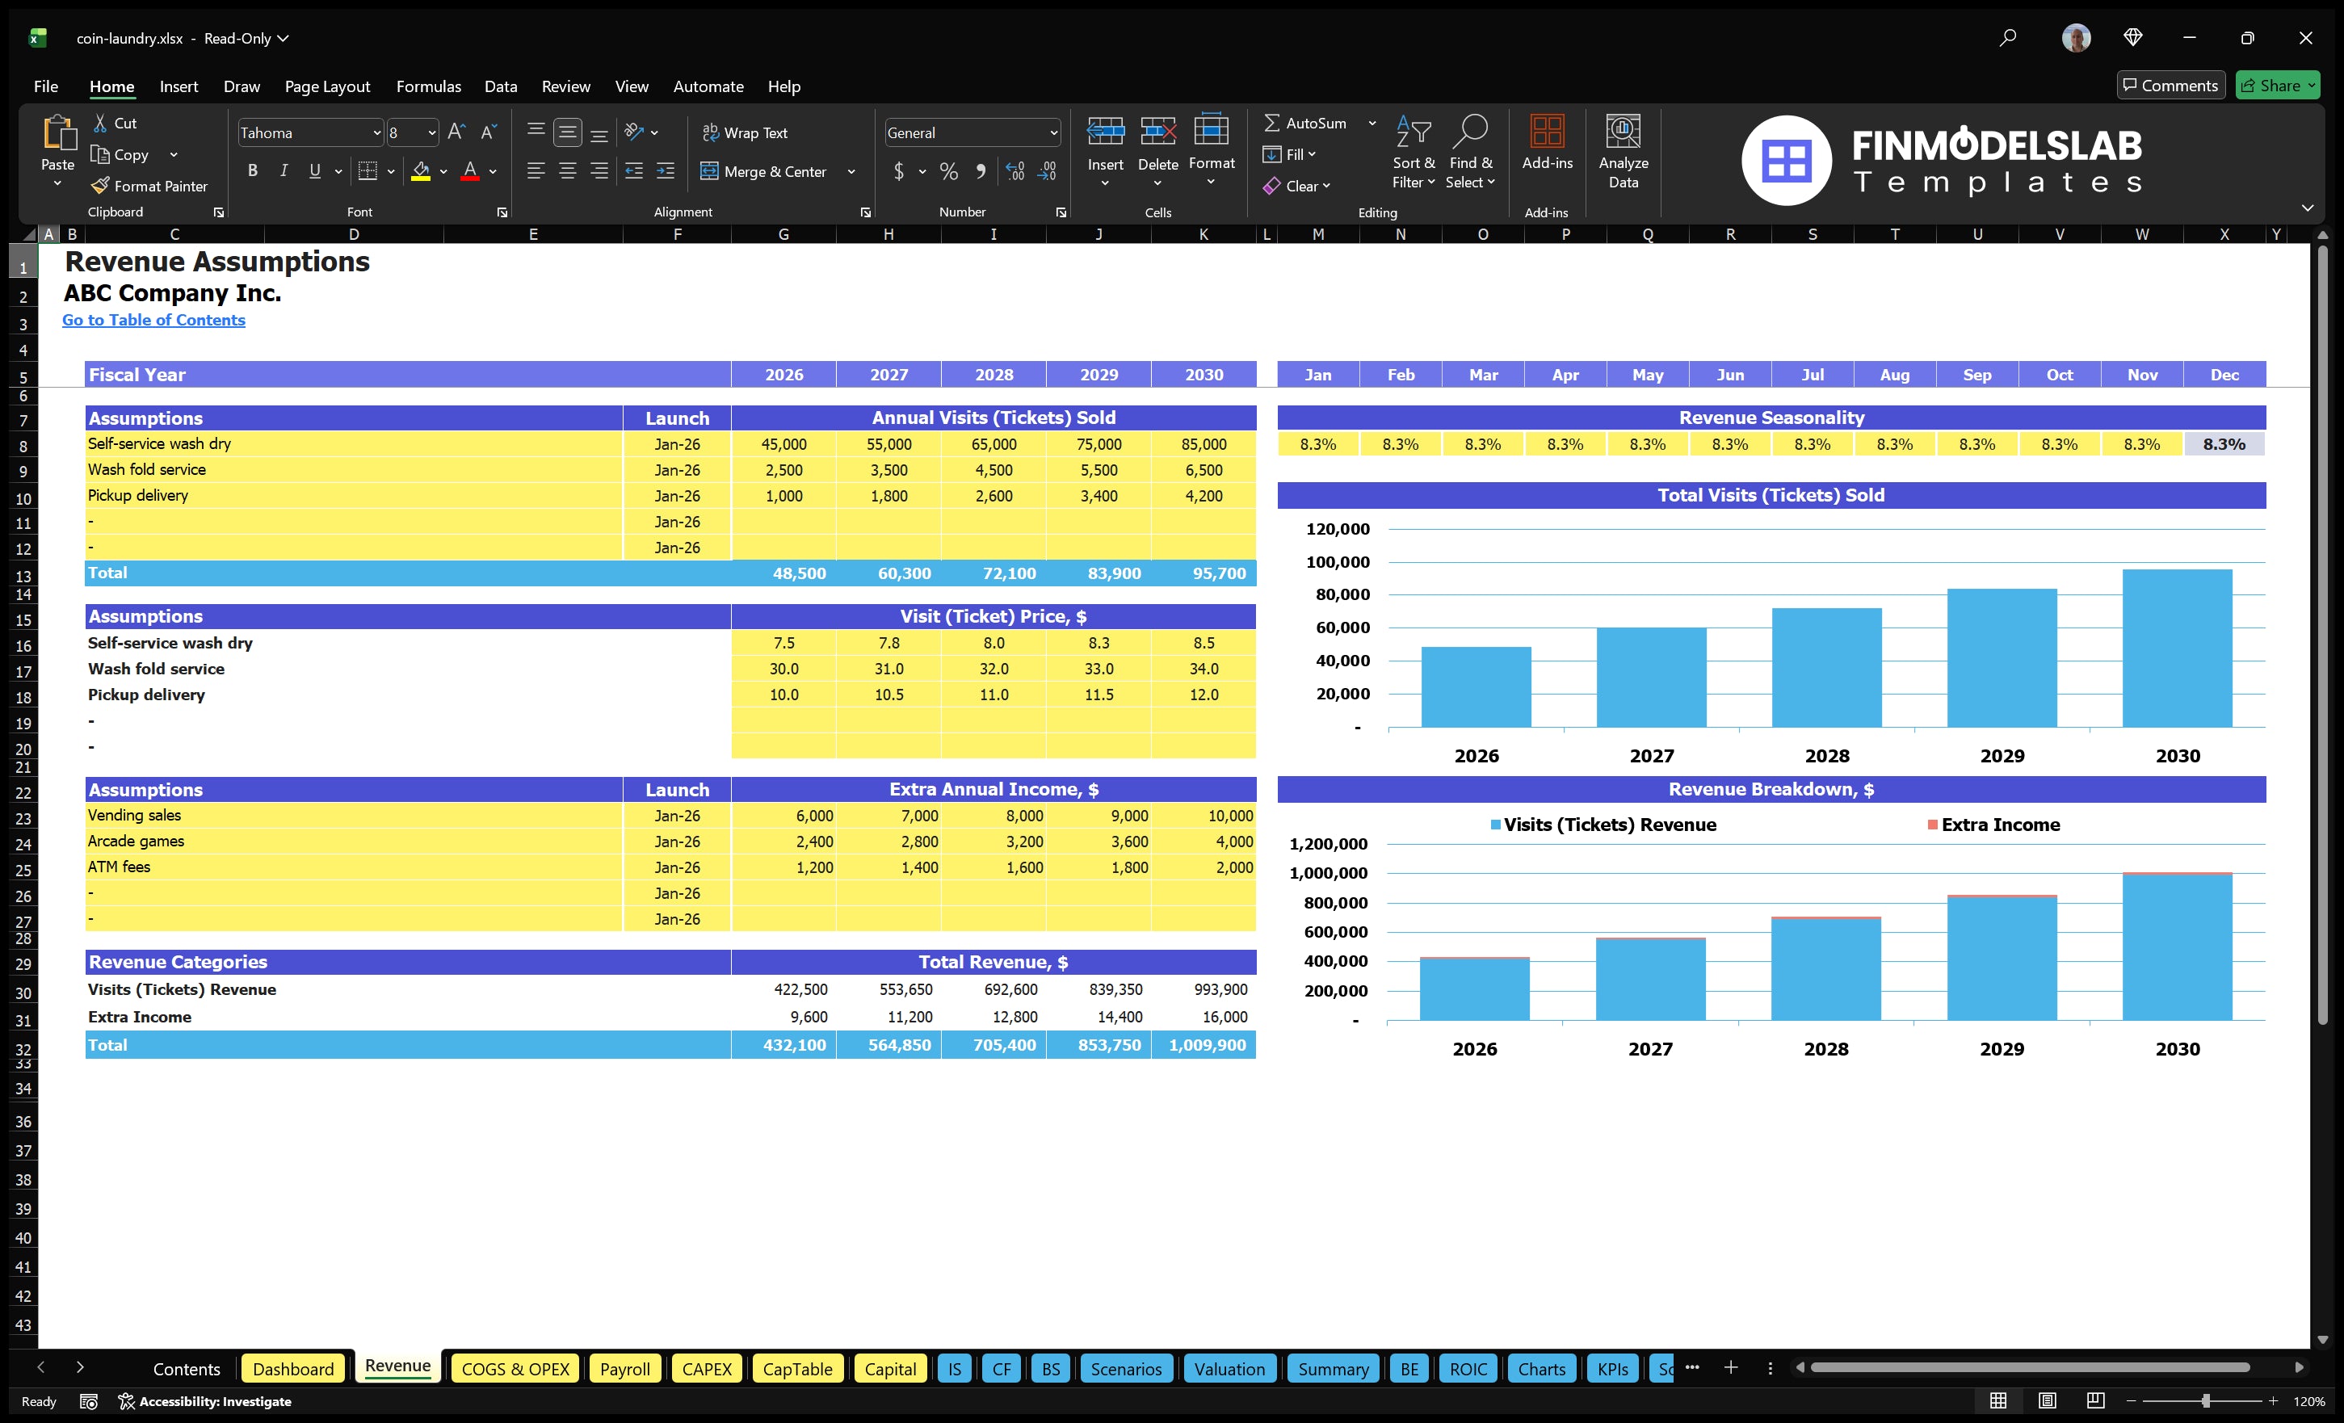
Task: Switch to the Formulas ribbon tab
Action: tap(428, 86)
